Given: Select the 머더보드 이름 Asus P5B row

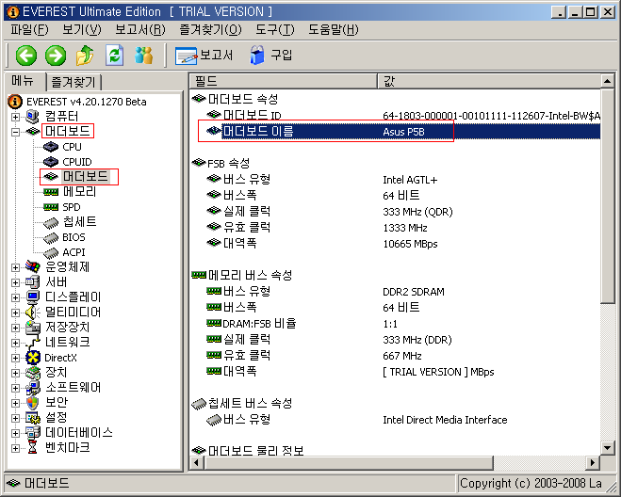Looking at the screenshot, I should pos(402,132).
